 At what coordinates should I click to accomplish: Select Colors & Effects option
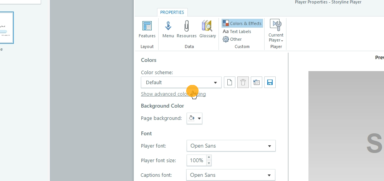coord(242,23)
